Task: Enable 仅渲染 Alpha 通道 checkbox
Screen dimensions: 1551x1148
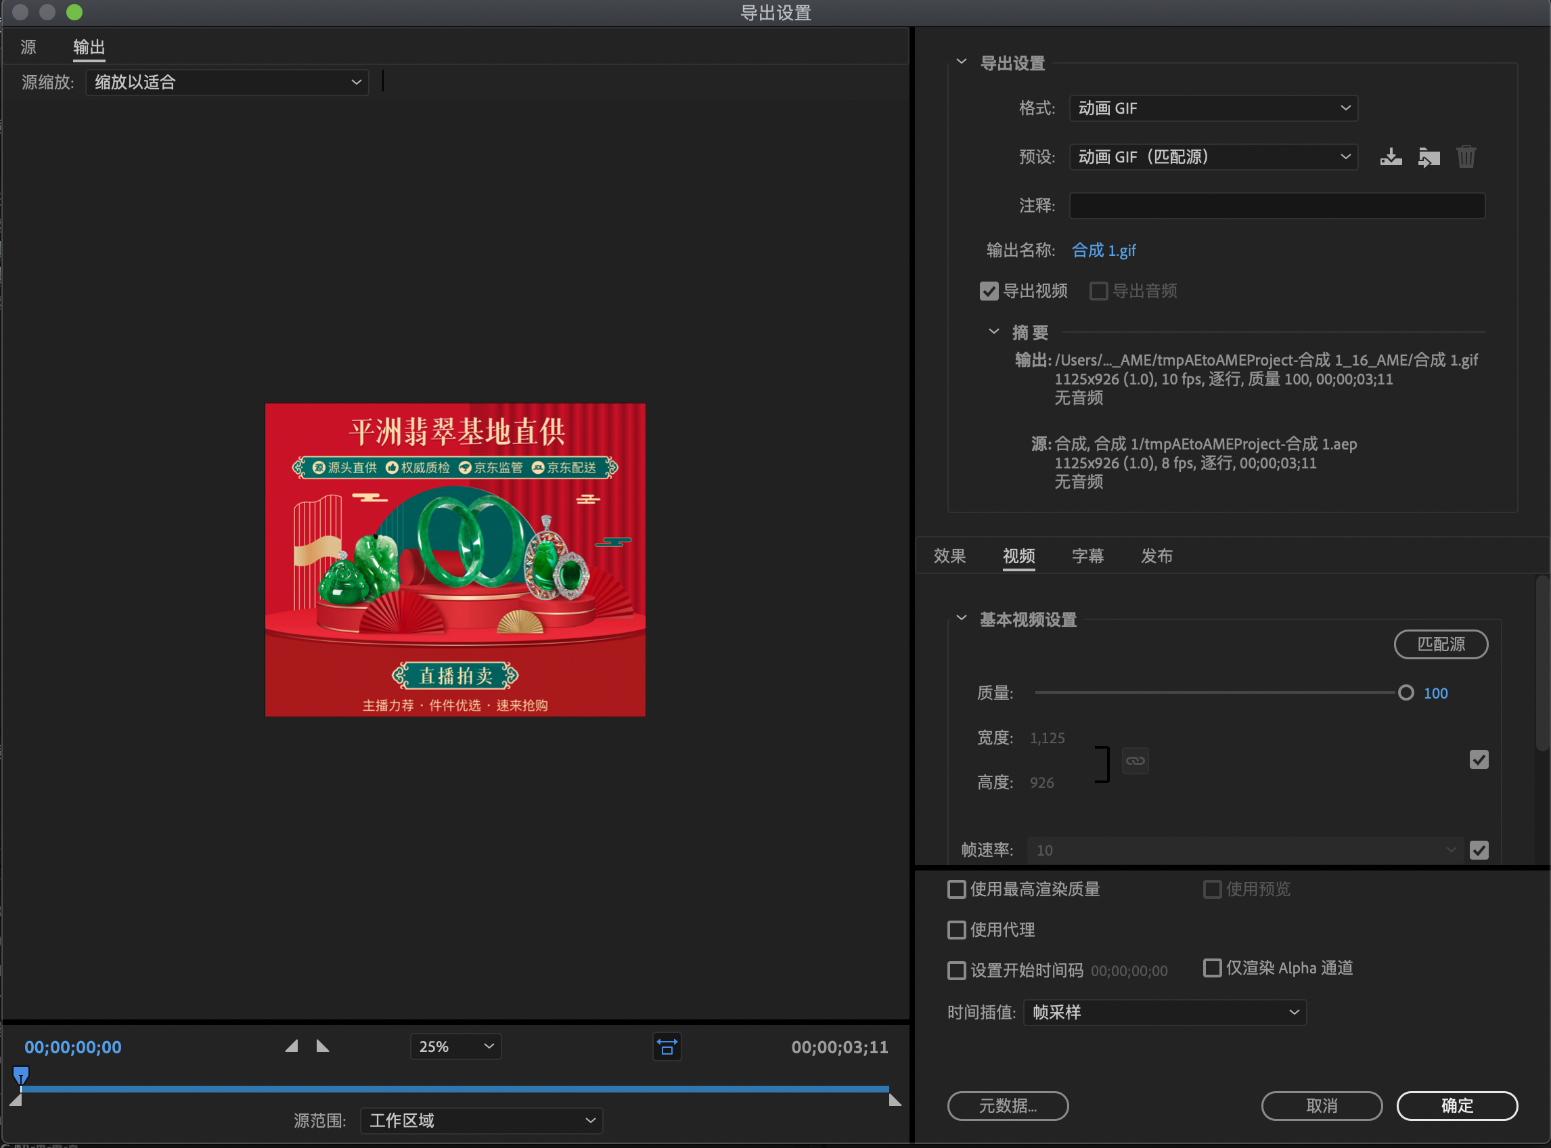Action: (x=1212, y=968)
